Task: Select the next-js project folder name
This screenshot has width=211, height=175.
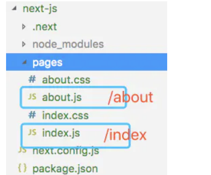Action: (x=40, y=9)
